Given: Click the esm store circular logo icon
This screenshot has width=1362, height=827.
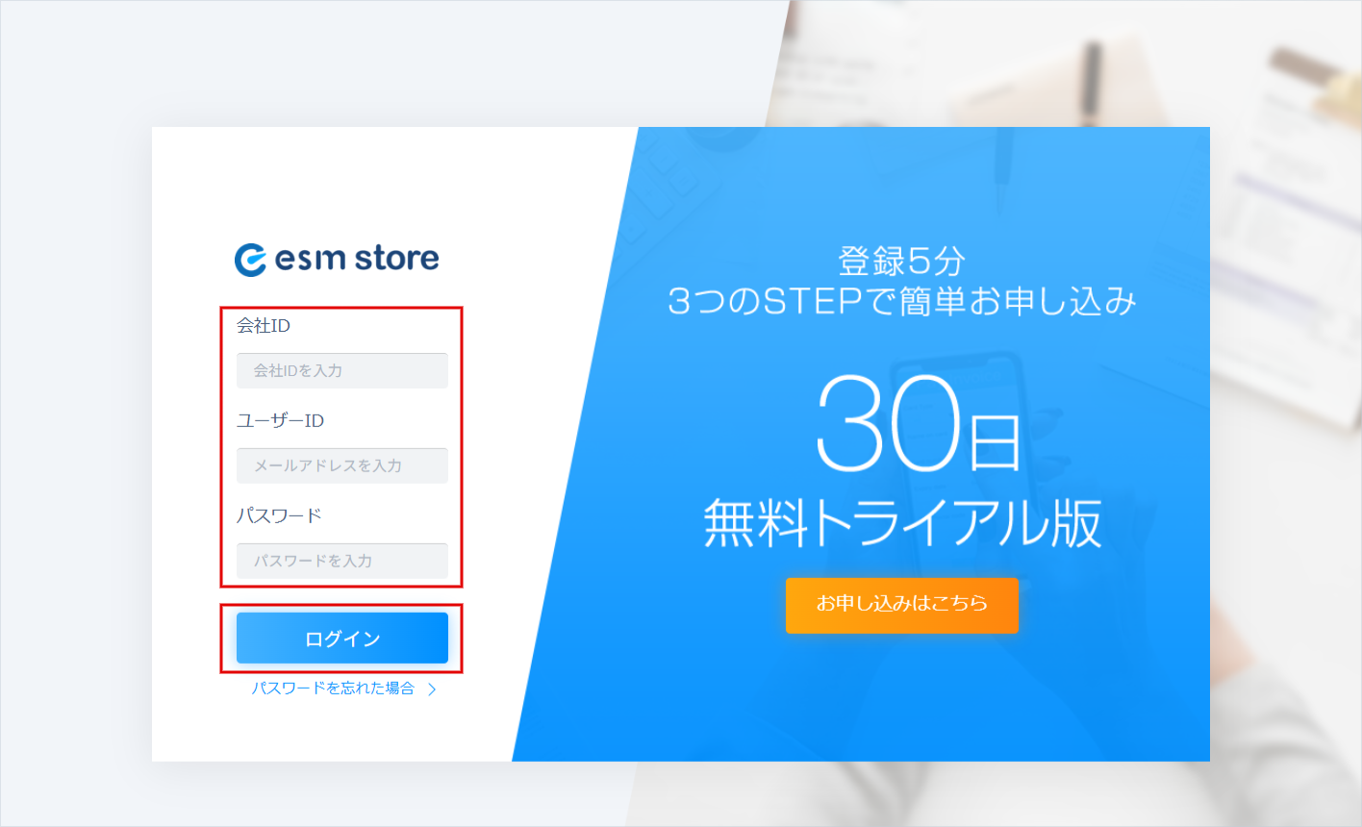Looking at the screenshot, I should point(250,260).
